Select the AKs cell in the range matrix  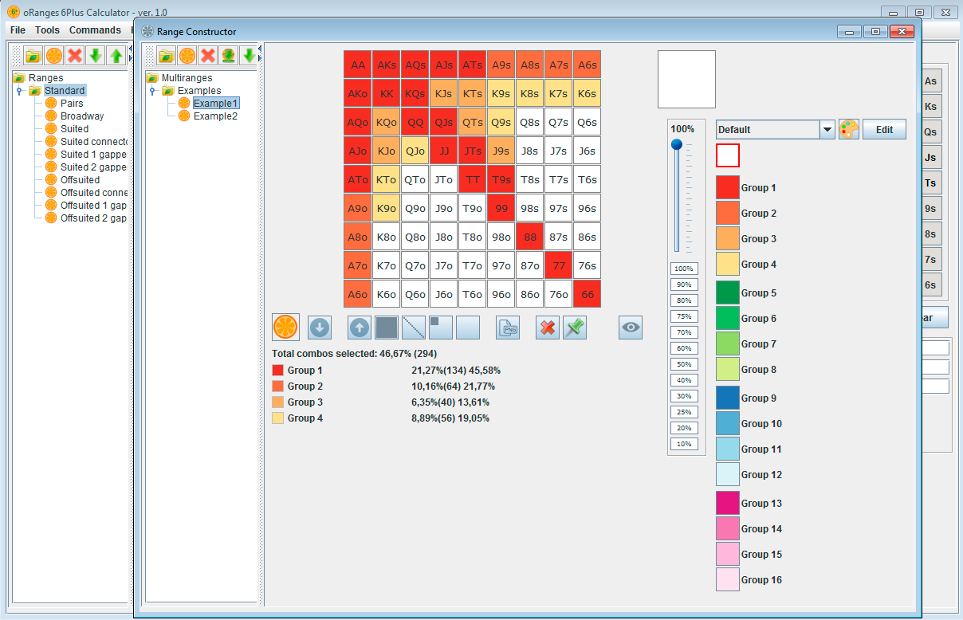click(x=386, y=64)
